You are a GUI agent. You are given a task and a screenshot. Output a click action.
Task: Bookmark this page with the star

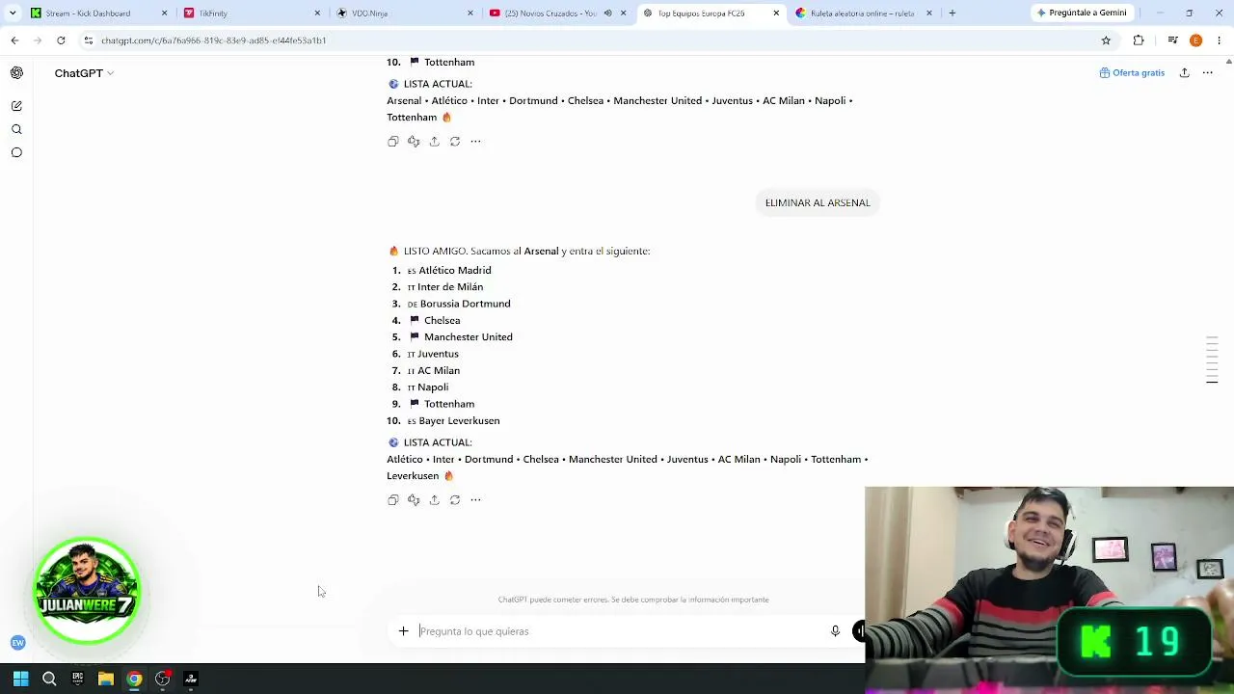tap(1106, 40)
